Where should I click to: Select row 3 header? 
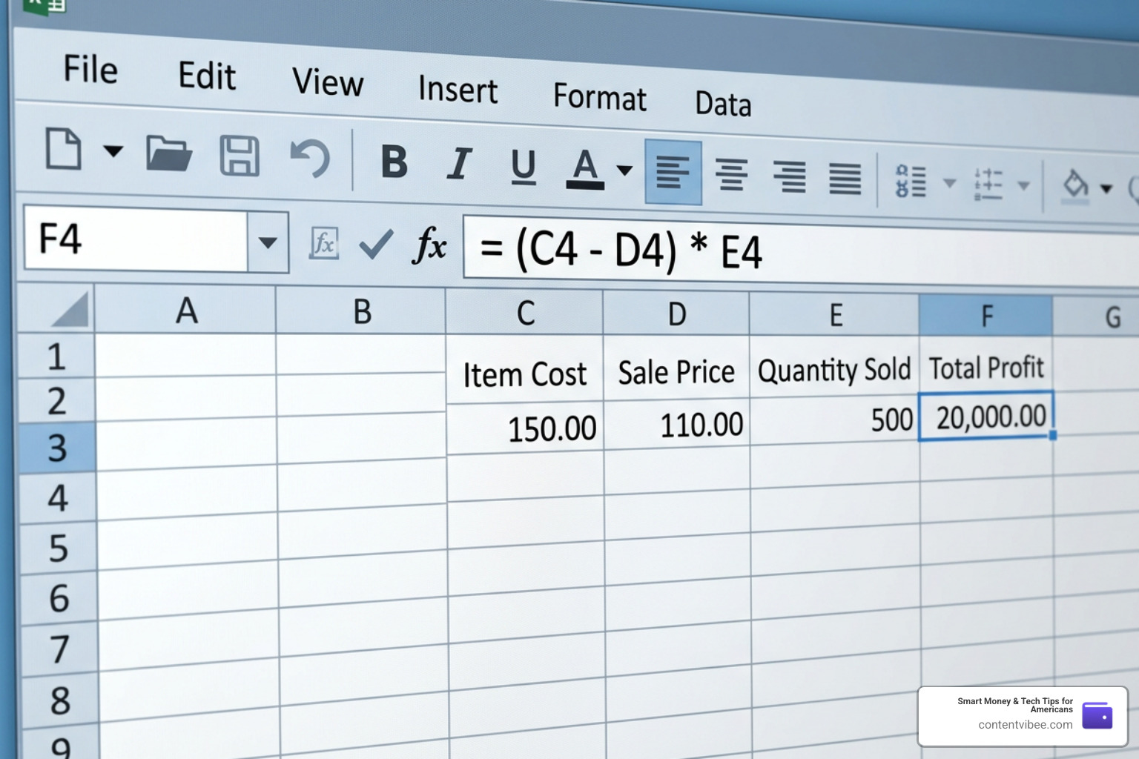[57, 448]
